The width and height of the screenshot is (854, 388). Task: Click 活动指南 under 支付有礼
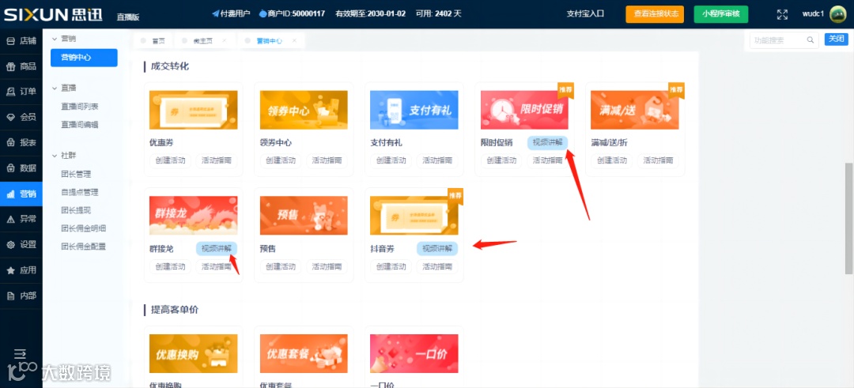point(437,160)
